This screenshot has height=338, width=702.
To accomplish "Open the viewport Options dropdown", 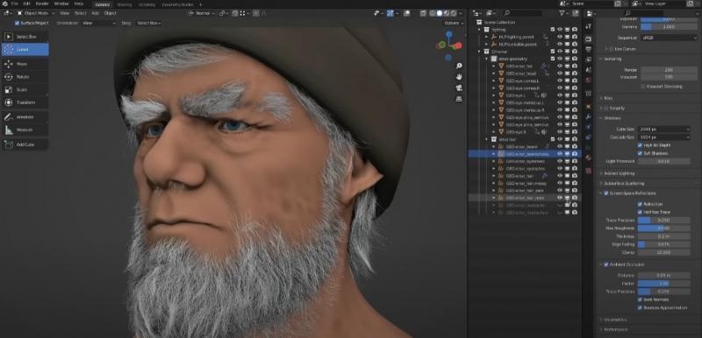I will click(453, 23).
